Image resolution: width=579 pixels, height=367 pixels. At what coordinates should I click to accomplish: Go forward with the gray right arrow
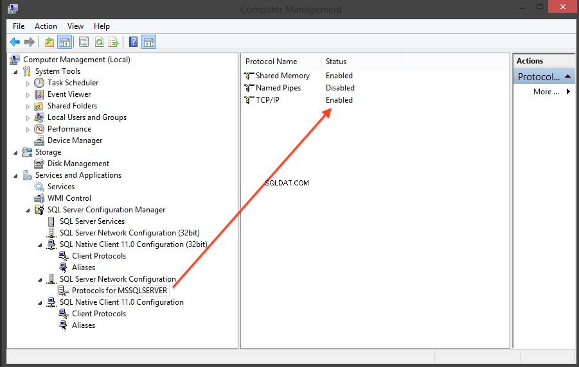coord(30,42)
